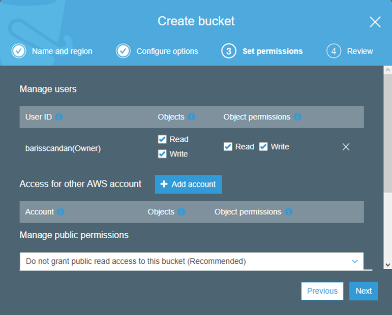The height and width of the screenshot is (315, 392).
Task: Toggle the Object permissions Write checkbox
Action: tap(263, 147)
